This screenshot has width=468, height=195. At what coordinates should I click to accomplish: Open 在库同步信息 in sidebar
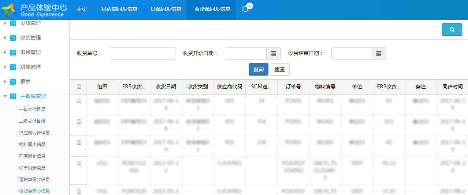click(32, 156)
